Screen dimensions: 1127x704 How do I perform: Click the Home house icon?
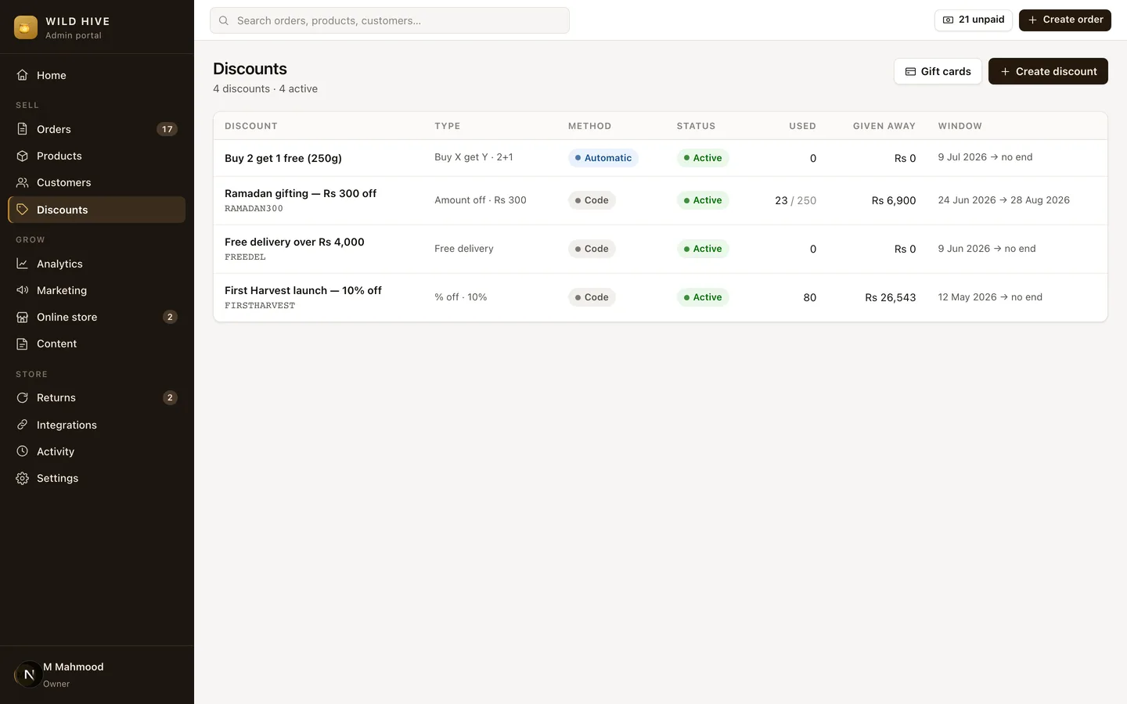23,75
